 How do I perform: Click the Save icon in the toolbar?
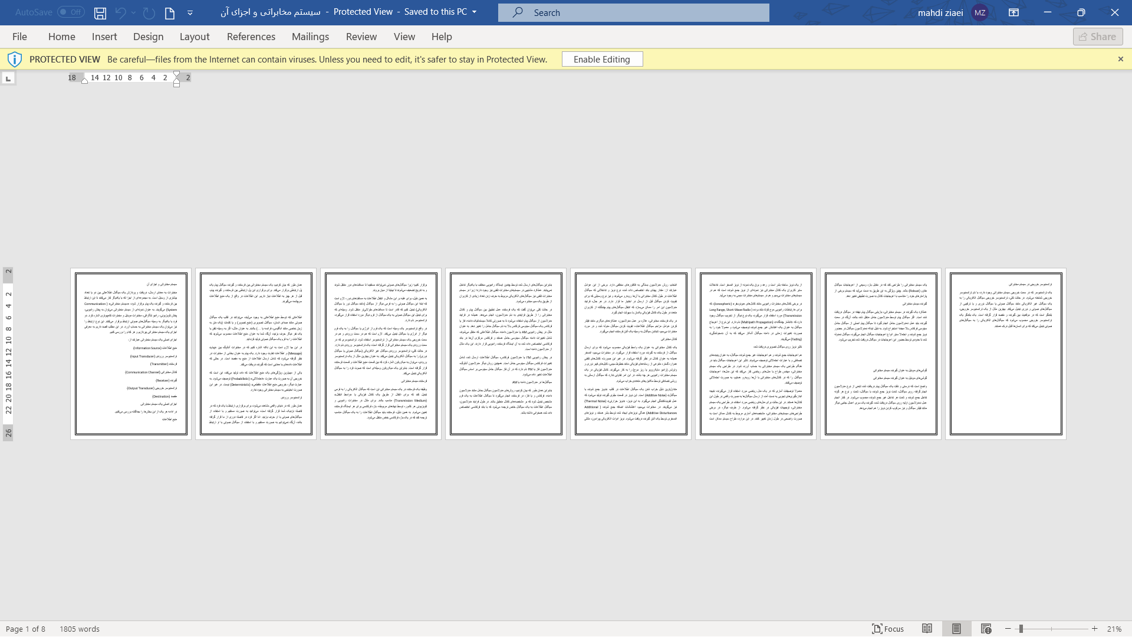tap(100, 12)
